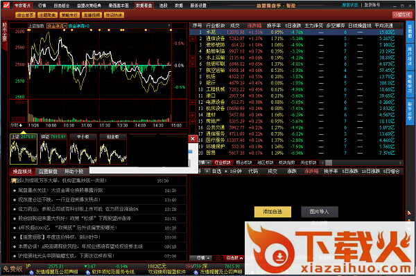Open the 资金净流 indicator dropdown
The width and height of the screenshot is (416, 276).
pos(57,26)
